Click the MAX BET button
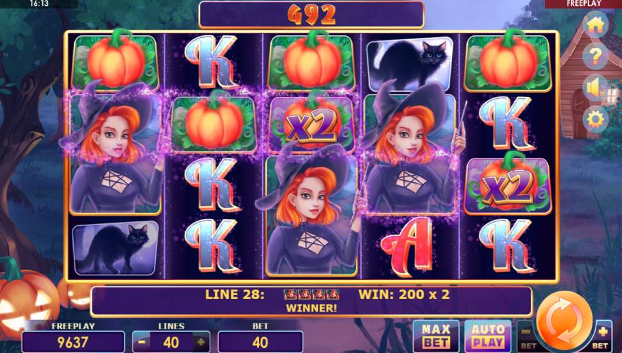The width and height of the screenshot is (622, 353). coord(436,336)
